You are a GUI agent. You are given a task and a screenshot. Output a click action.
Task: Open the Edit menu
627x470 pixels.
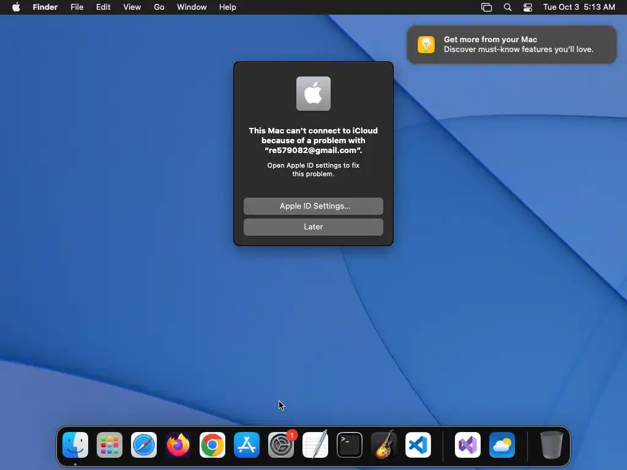[x=103, y=7]
